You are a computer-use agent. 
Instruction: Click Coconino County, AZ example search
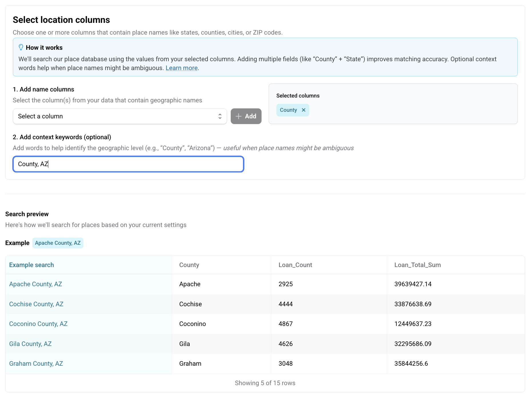coord(38,324)
